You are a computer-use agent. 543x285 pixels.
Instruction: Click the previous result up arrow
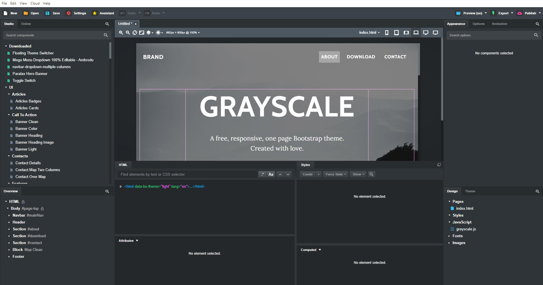point(280,174)
